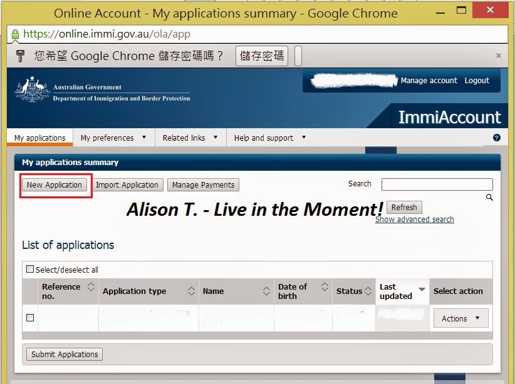Click the secure padlock icon in address bar

click(x=15, y=34)
